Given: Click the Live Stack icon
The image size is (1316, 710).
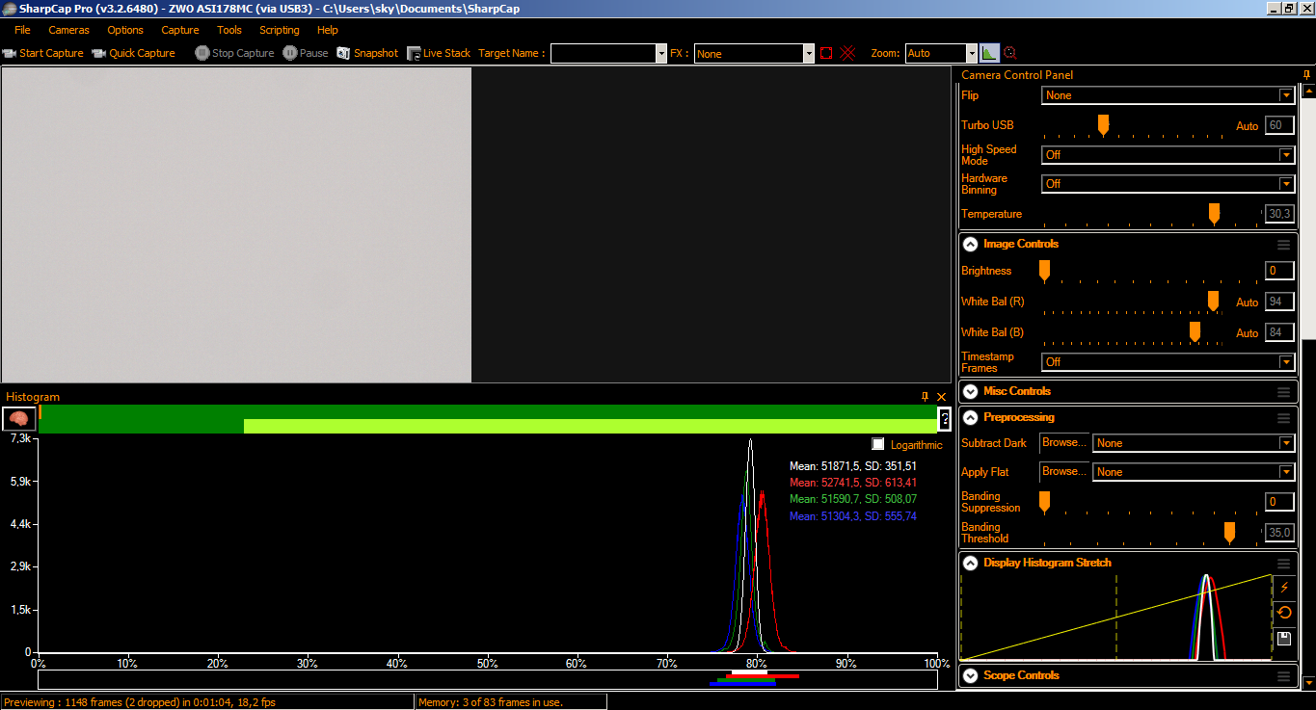Looking at the screenshot, I should (x=414, y=54).
